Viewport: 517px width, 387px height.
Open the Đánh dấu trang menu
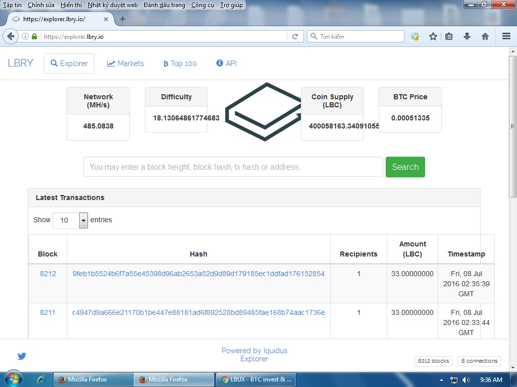[164, 5]
